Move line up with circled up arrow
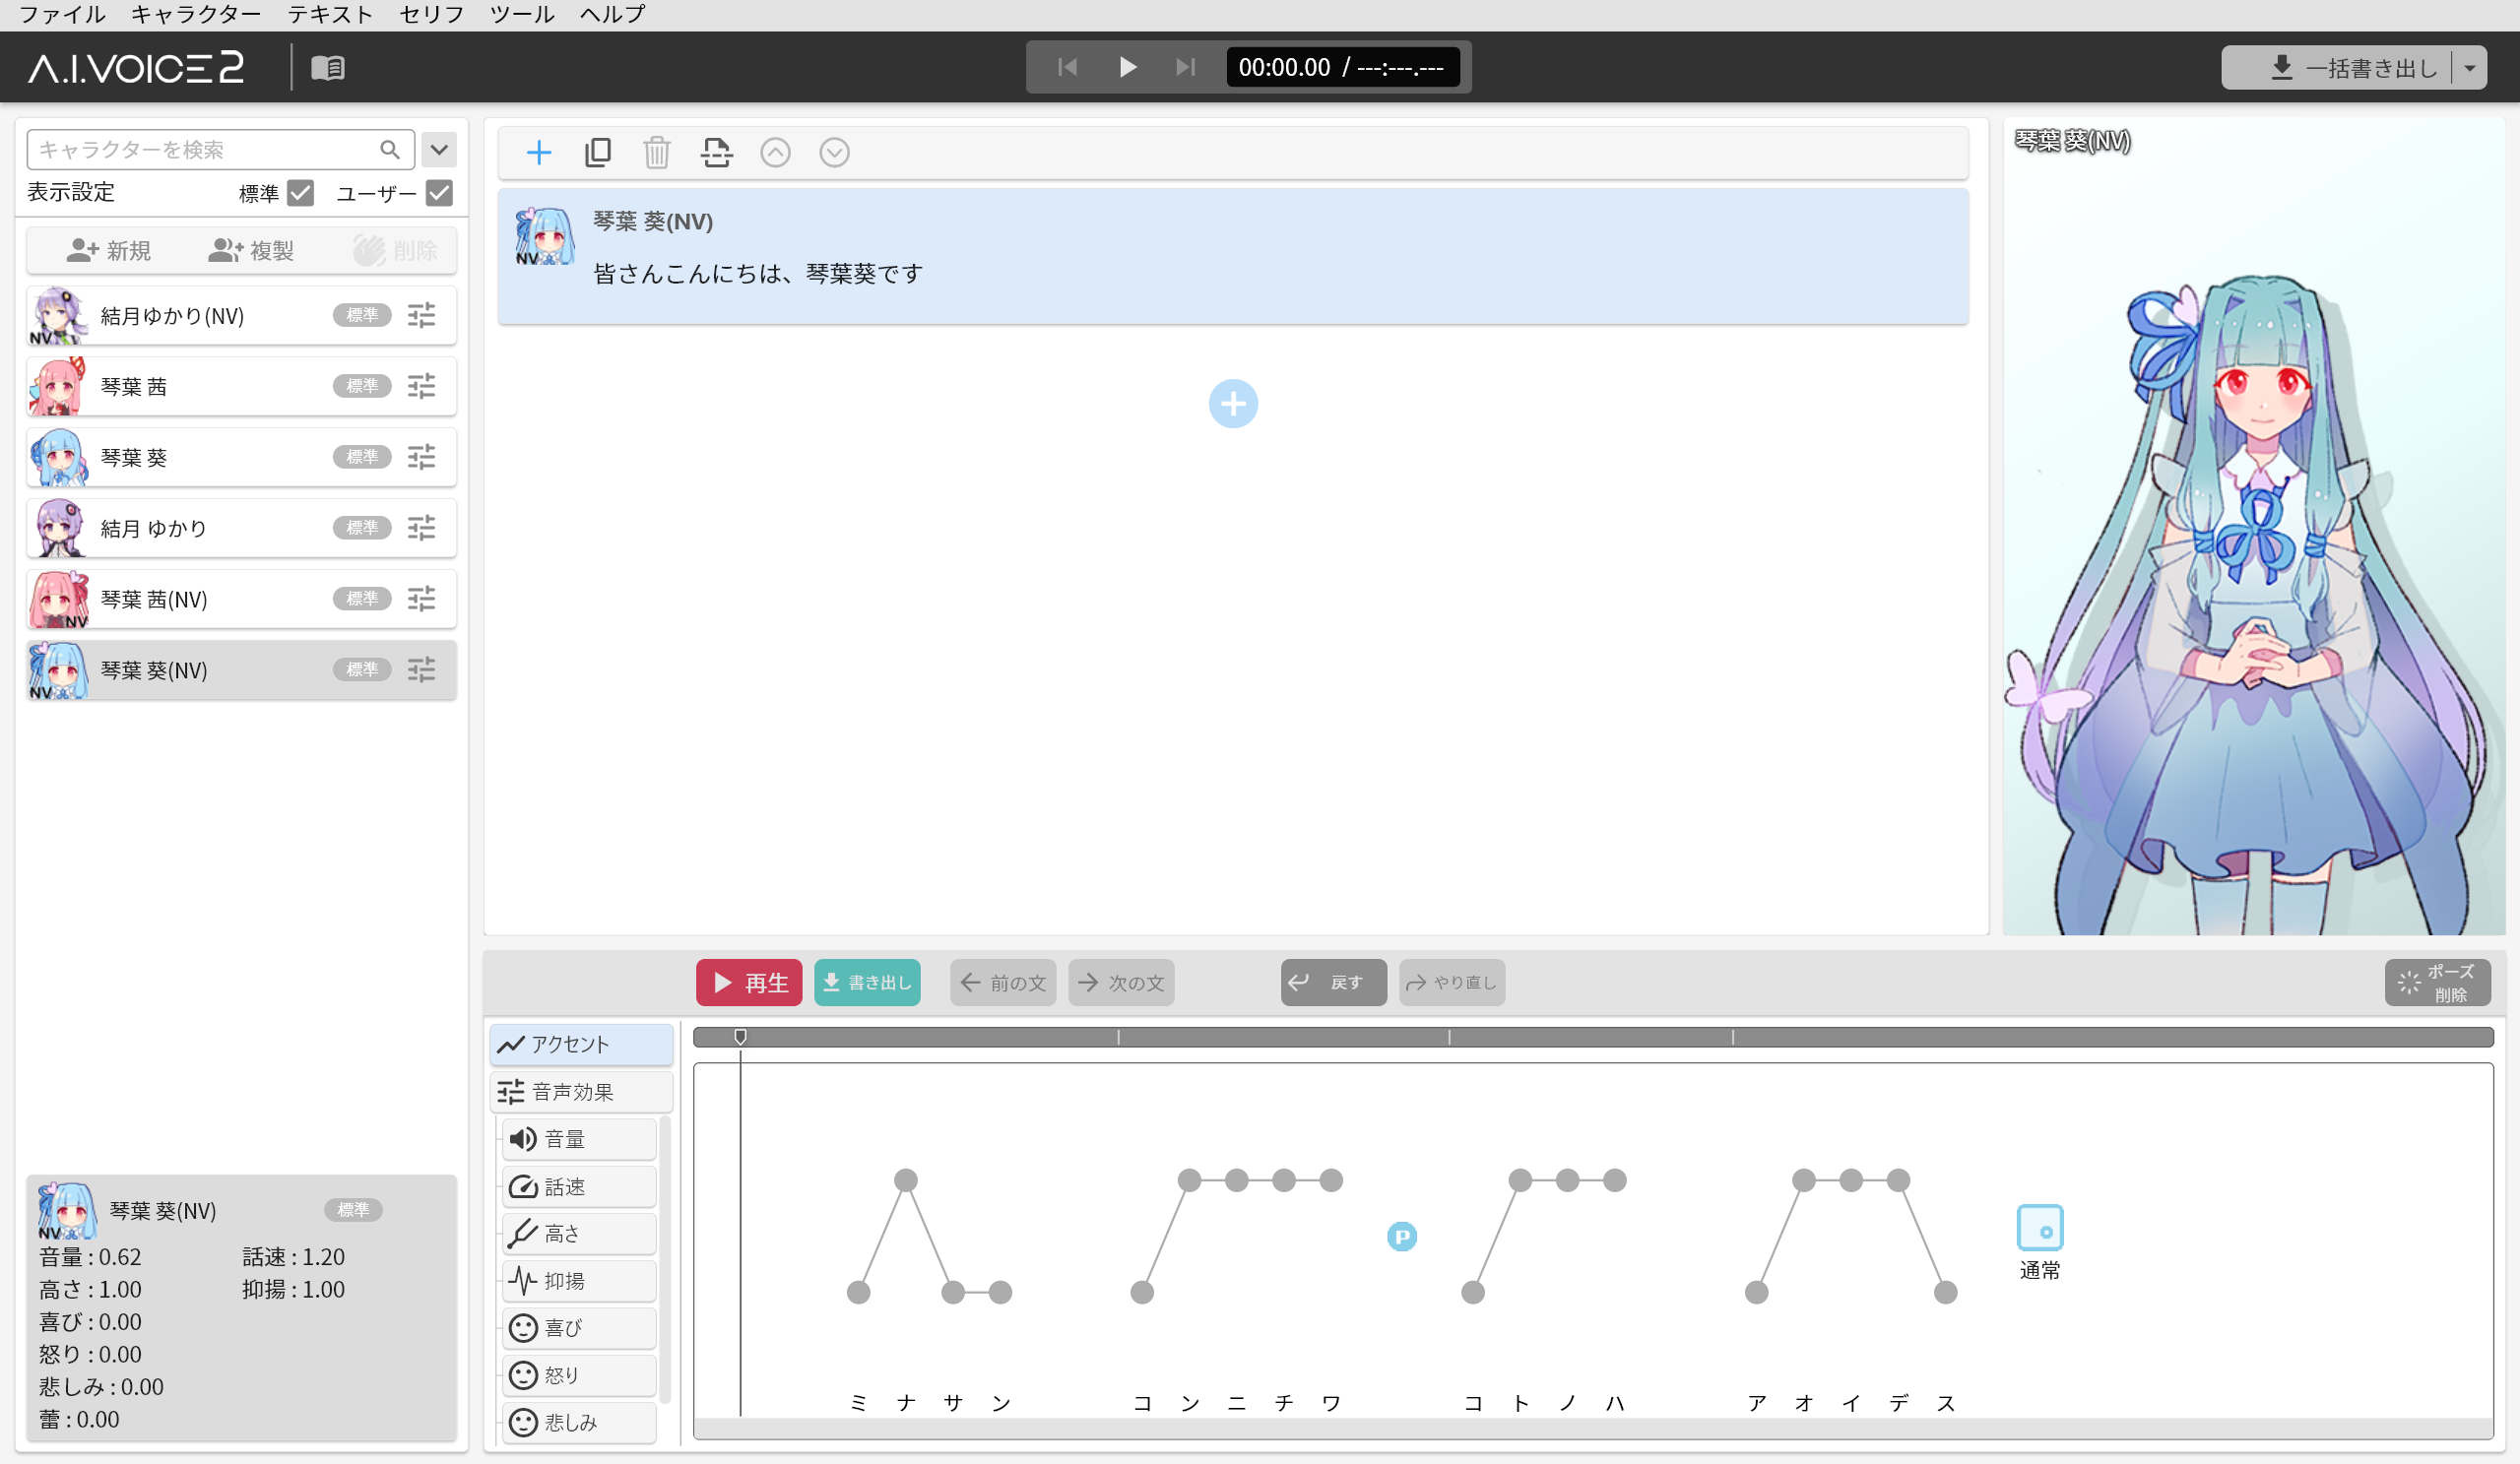This screenshot has height=1464, width=2520. pyautogui.click(x=775, y=152)
